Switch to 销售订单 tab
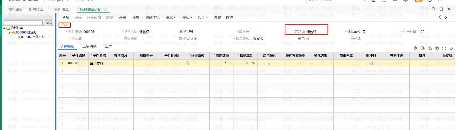 [36, 10]
